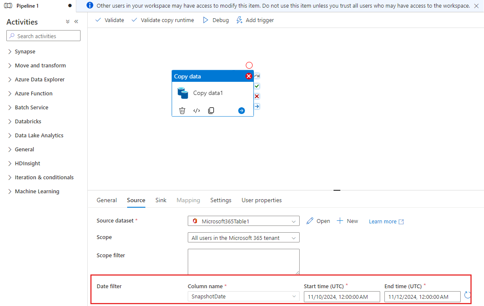Expand the Batch Service group
The width and height of the screenshot is (484, 306).
[28, 108]
